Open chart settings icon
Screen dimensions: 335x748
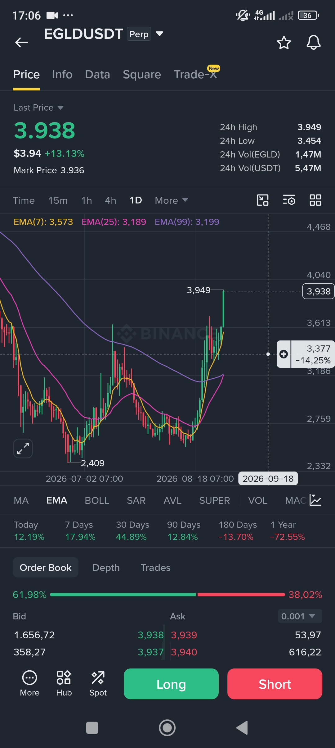click(289, 200)
